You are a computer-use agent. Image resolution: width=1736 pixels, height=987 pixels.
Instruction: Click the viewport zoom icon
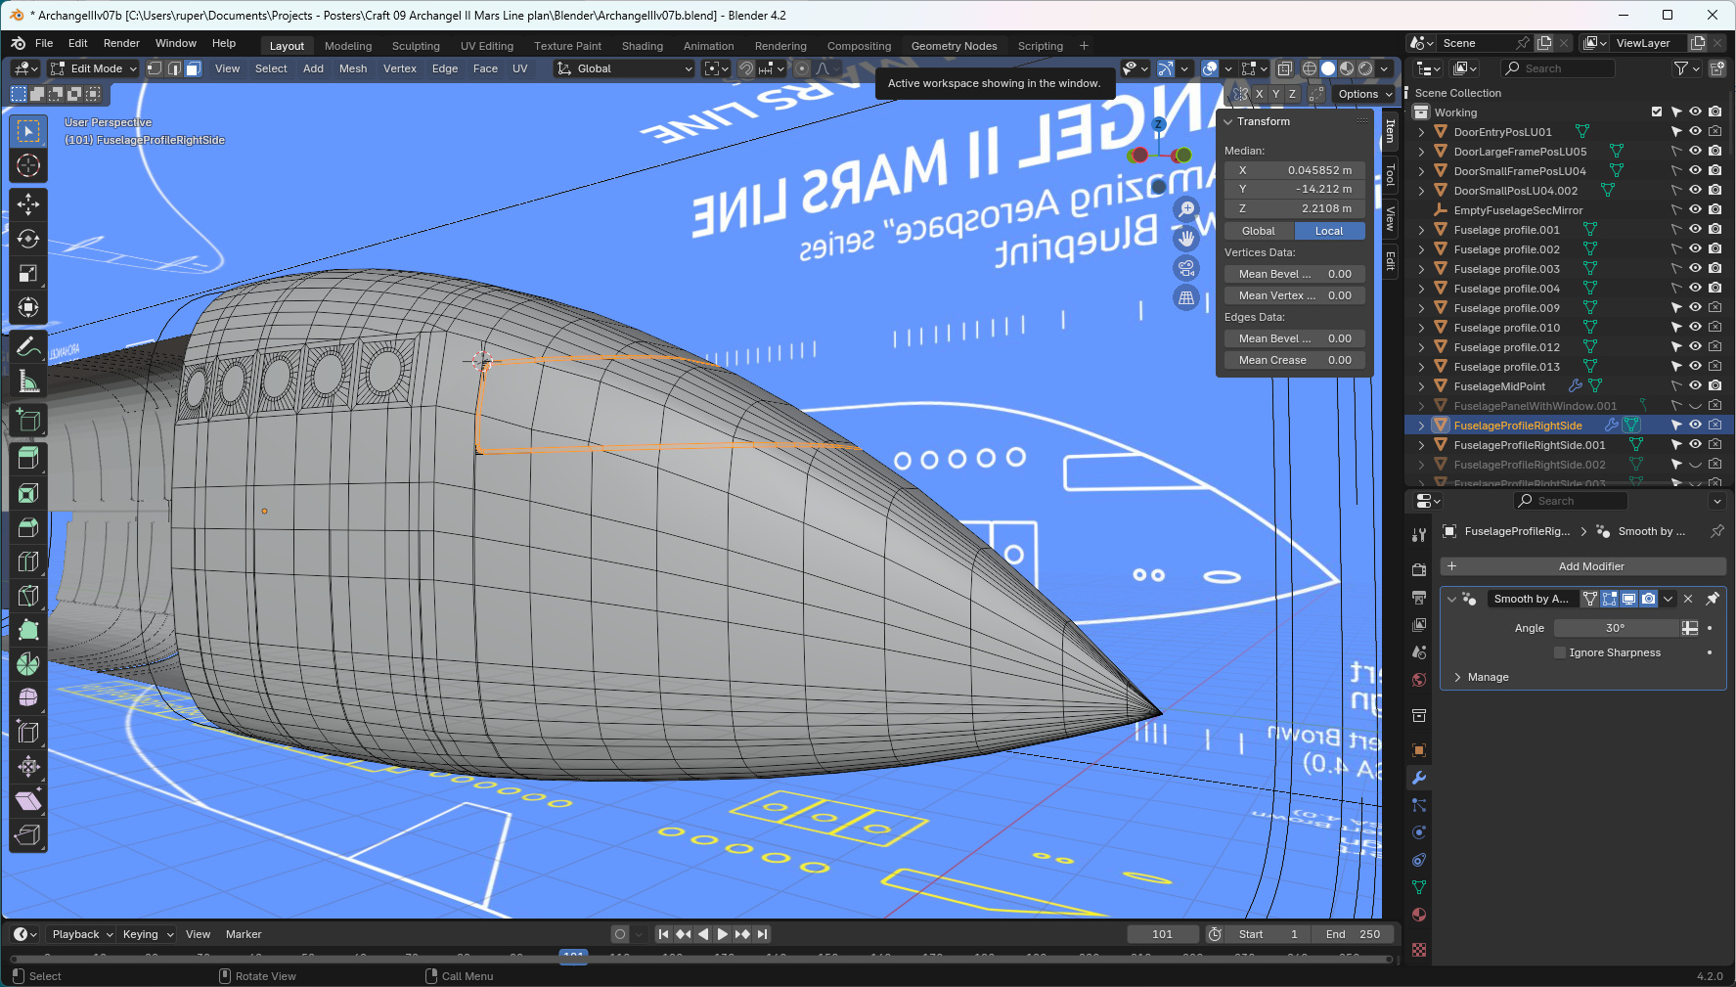click(x=1186, y=208)
